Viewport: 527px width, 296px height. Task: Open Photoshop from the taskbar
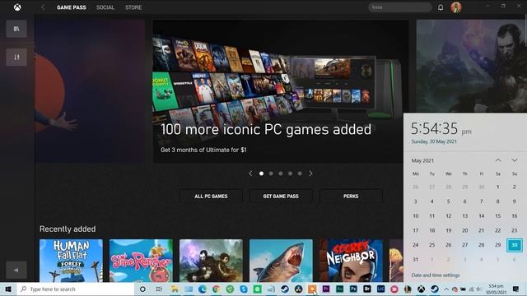tap(353, 289)
